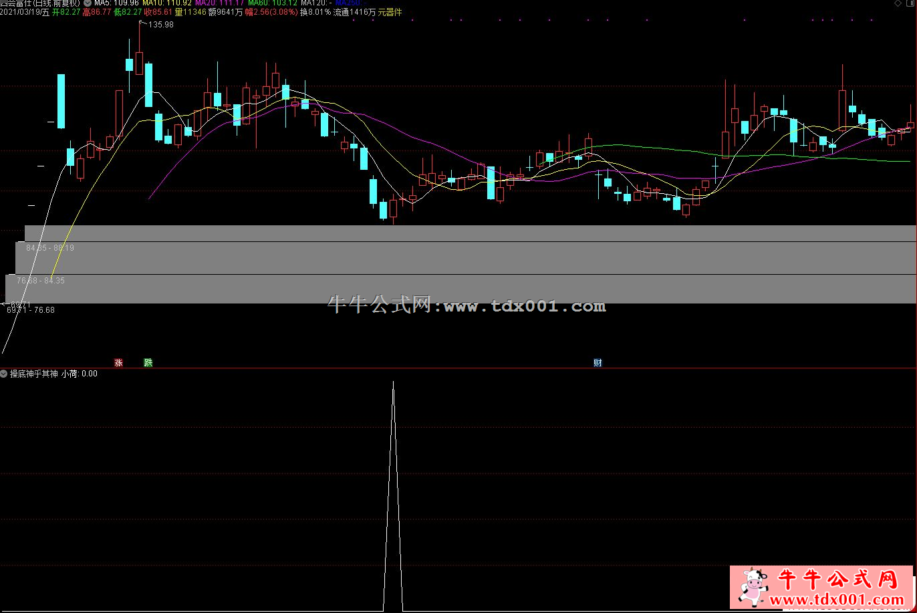Viewport: 917px width, 613px height.
Task: Open the main chart indicator dropdown arrow
Action: click(88, 3)
